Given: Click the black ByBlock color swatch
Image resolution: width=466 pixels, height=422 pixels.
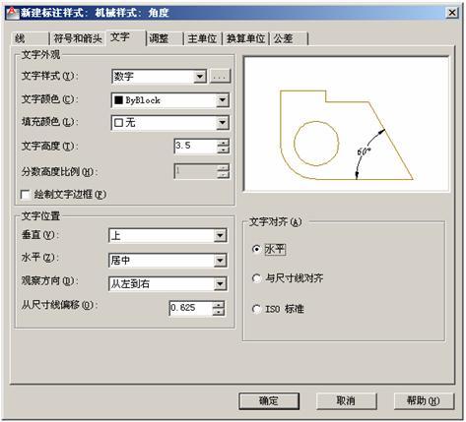Looking at the screenshot, I should 118,100.
